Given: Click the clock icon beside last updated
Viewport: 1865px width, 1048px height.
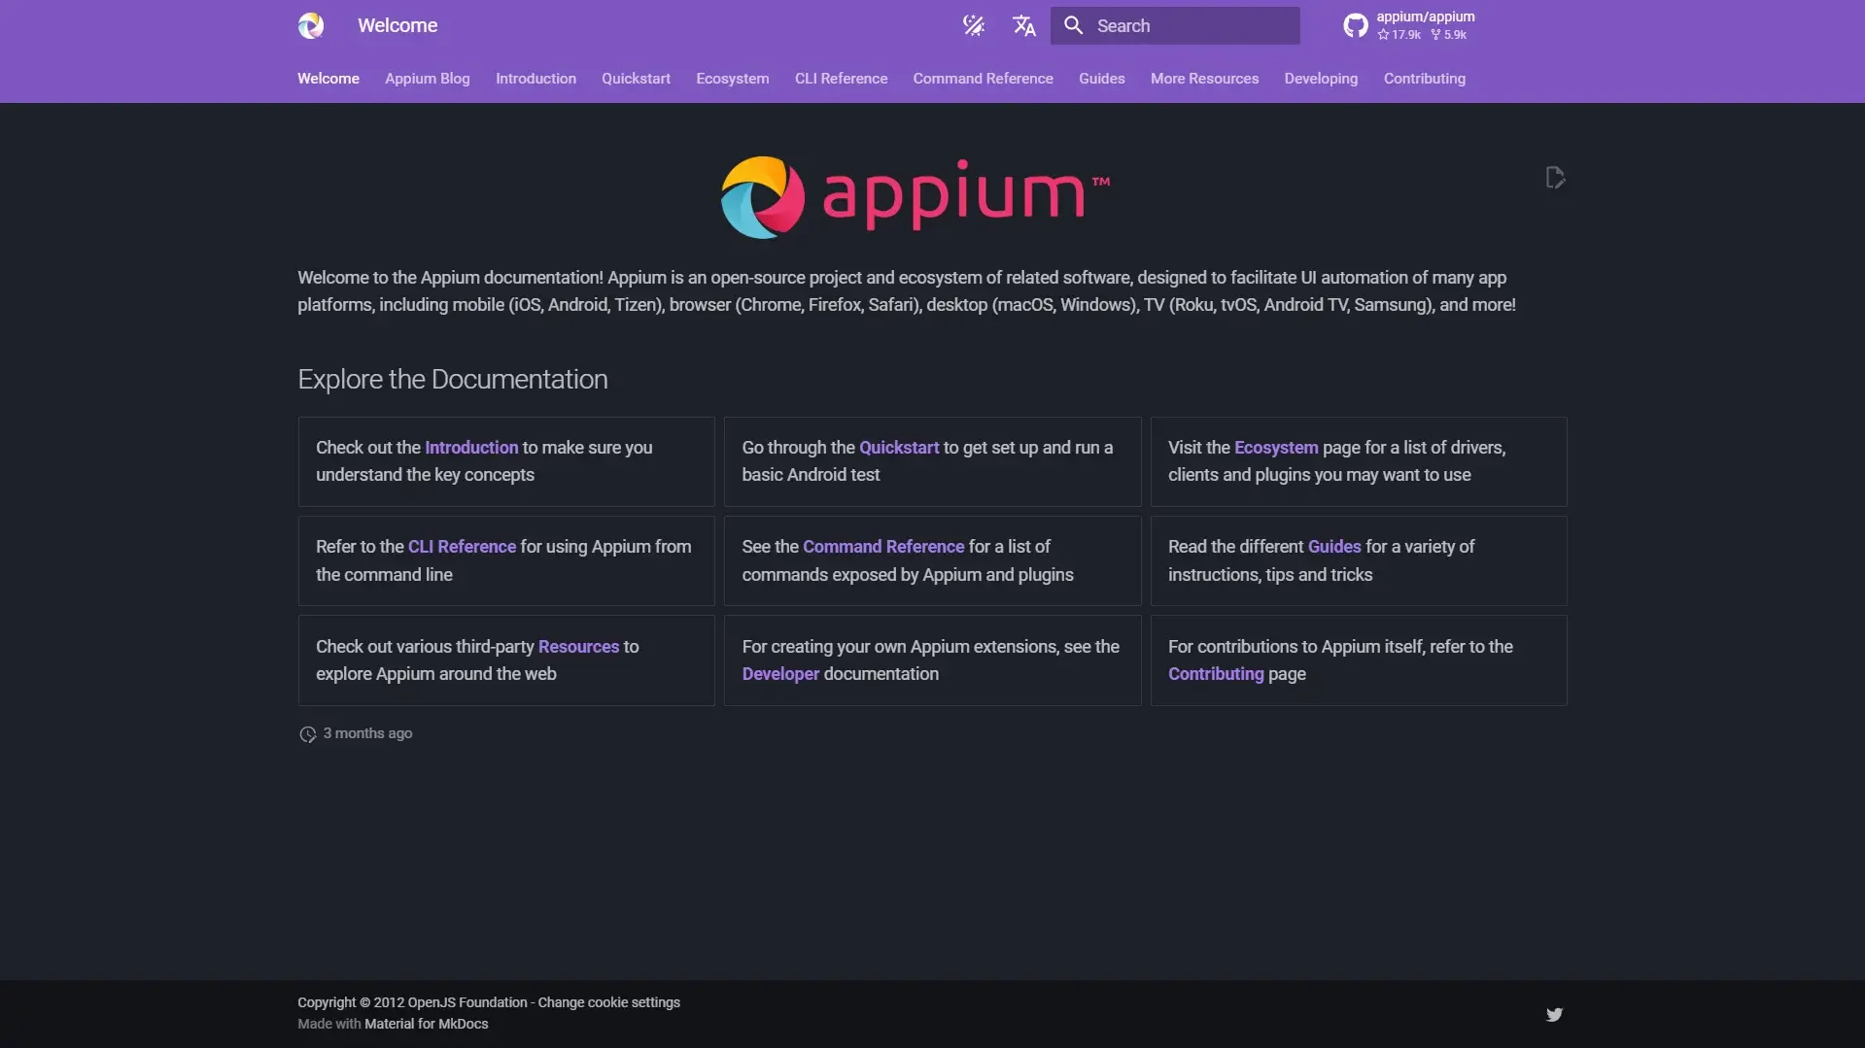Looking at the screenshot, I should point(307,734).
